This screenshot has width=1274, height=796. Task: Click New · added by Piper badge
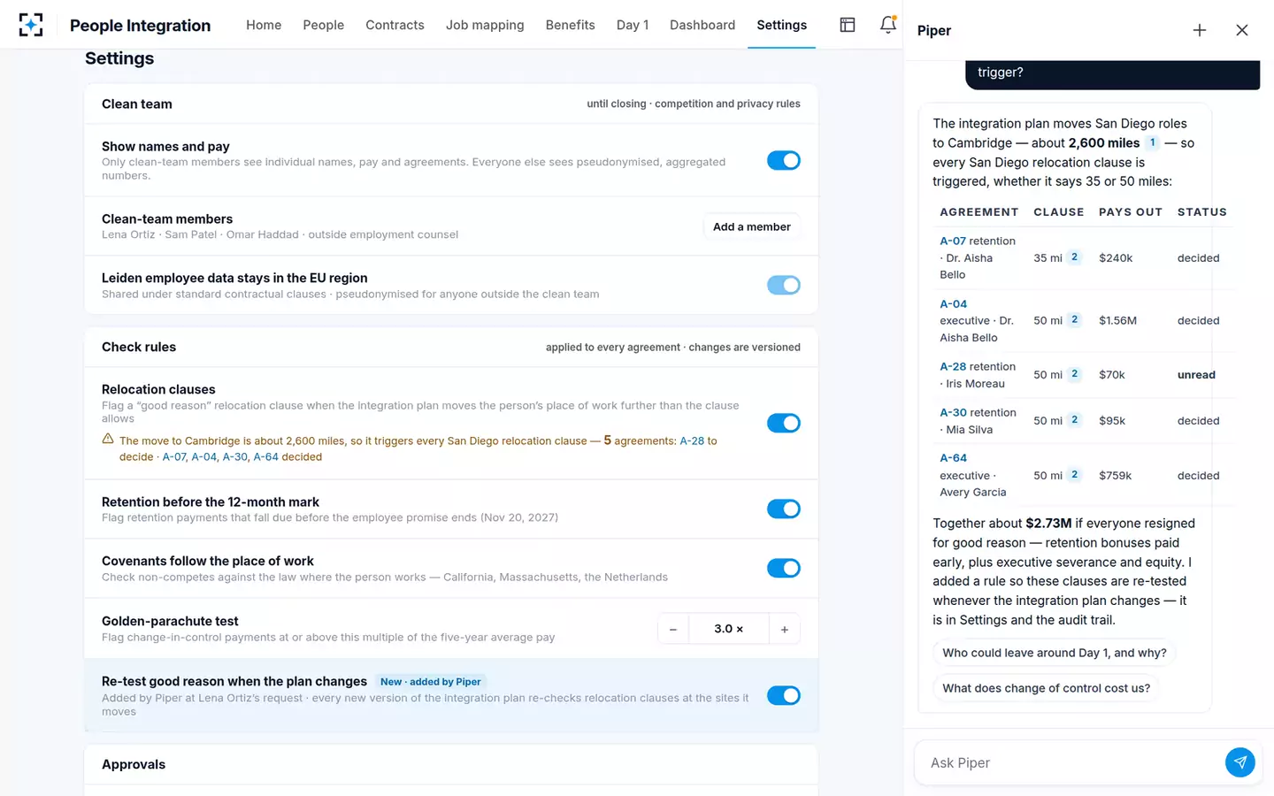coord(431,682)
